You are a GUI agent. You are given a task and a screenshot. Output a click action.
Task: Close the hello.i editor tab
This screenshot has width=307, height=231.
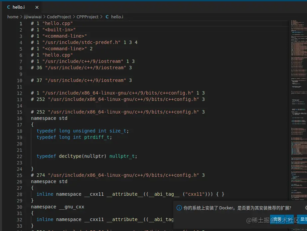tap(37, 7)
